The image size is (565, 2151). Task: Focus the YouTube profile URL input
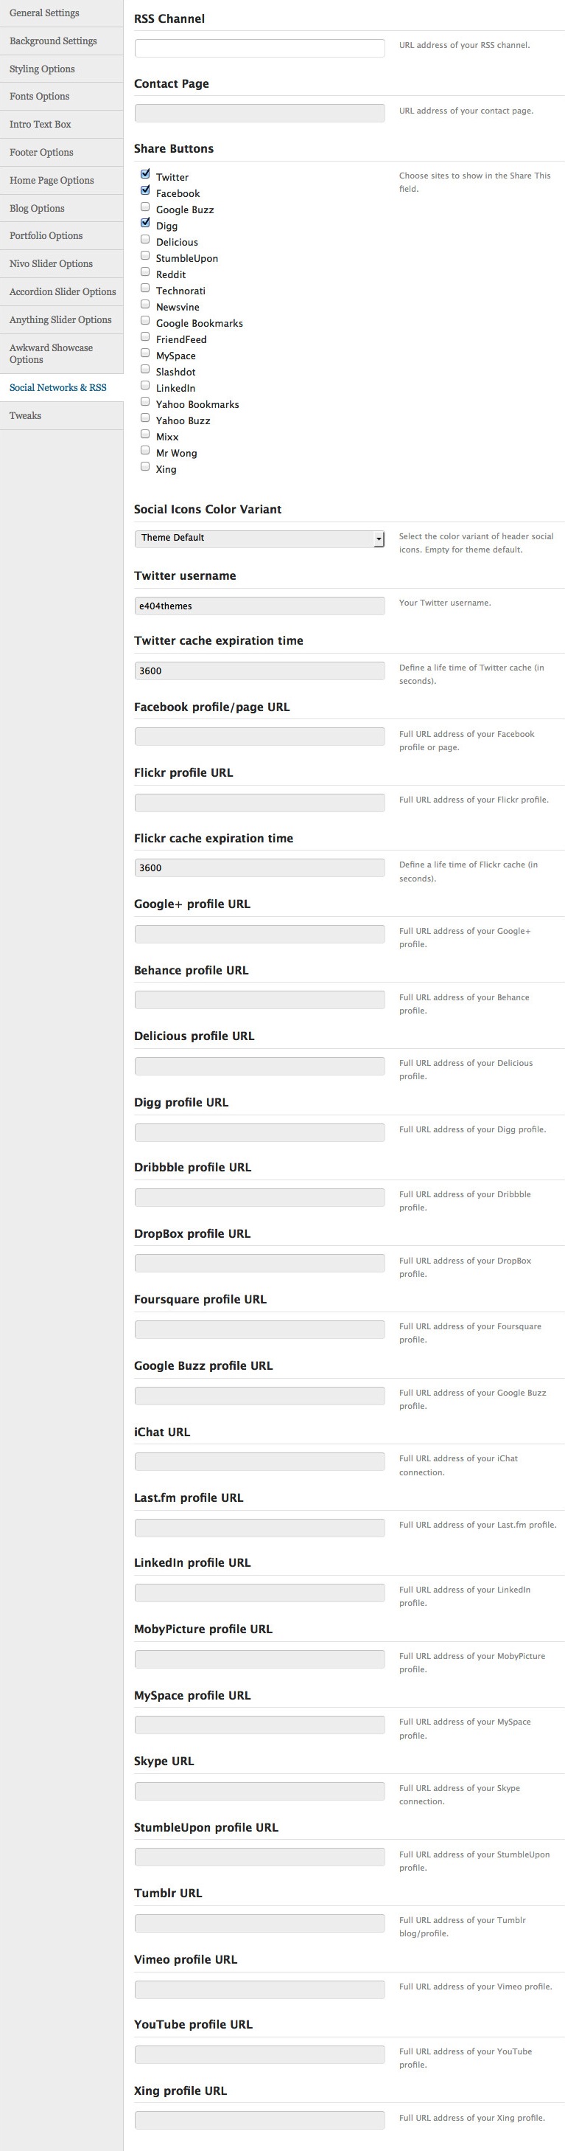(x=259, y=2054)
